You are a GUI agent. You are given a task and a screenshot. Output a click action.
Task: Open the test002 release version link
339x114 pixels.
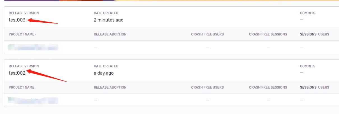click(17, 73)
